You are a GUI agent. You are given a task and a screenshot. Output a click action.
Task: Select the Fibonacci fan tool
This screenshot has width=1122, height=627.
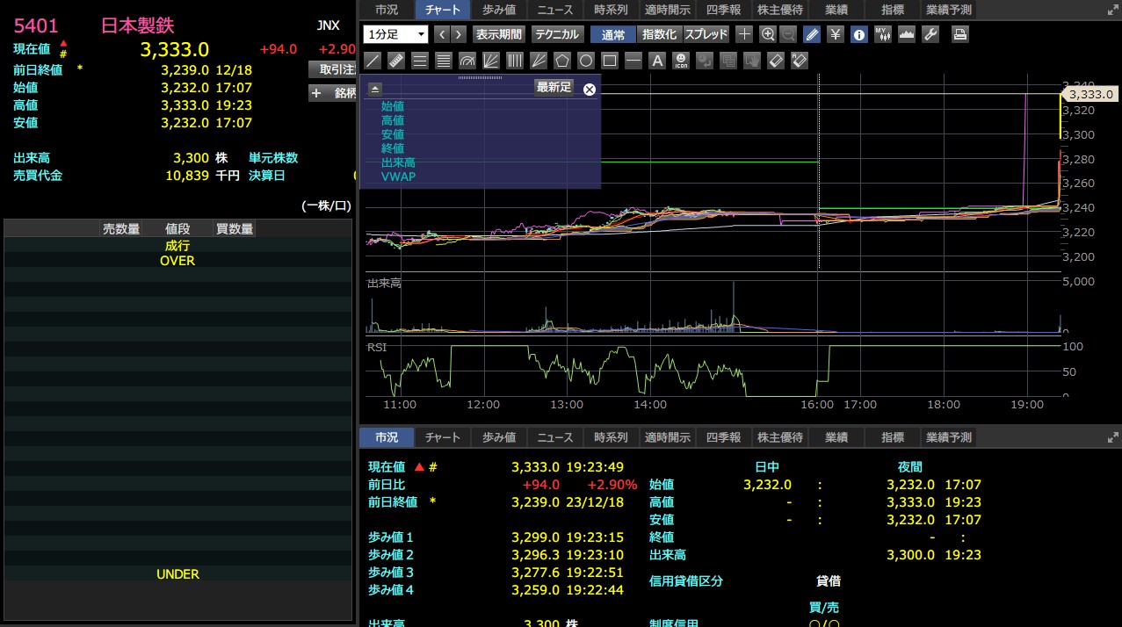[491, 61]
